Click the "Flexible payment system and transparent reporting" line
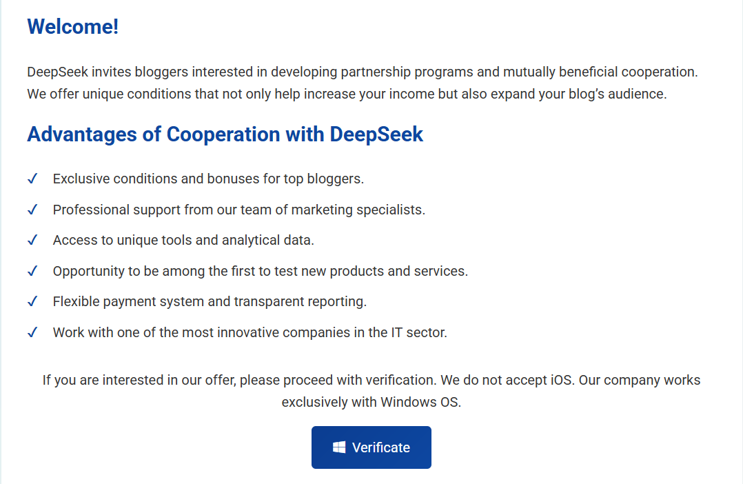The height and width of the screenshot is (484, 743). 209,301
